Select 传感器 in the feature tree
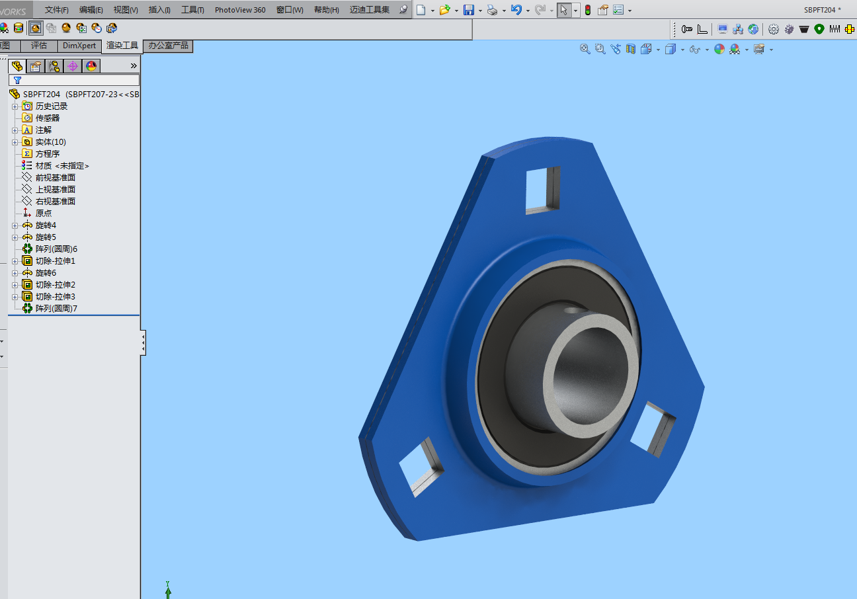This screenshot has height=599, width=857. (48, 118)
